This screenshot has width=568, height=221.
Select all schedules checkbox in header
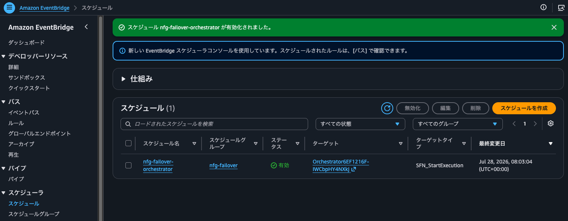pyautogui.click(x=128, y=143)
